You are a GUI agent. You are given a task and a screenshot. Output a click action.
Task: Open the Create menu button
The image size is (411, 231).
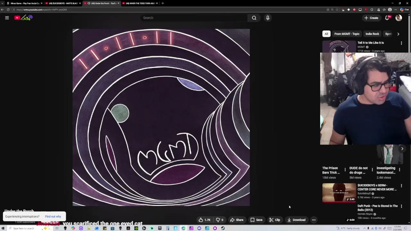click(372, 18)
